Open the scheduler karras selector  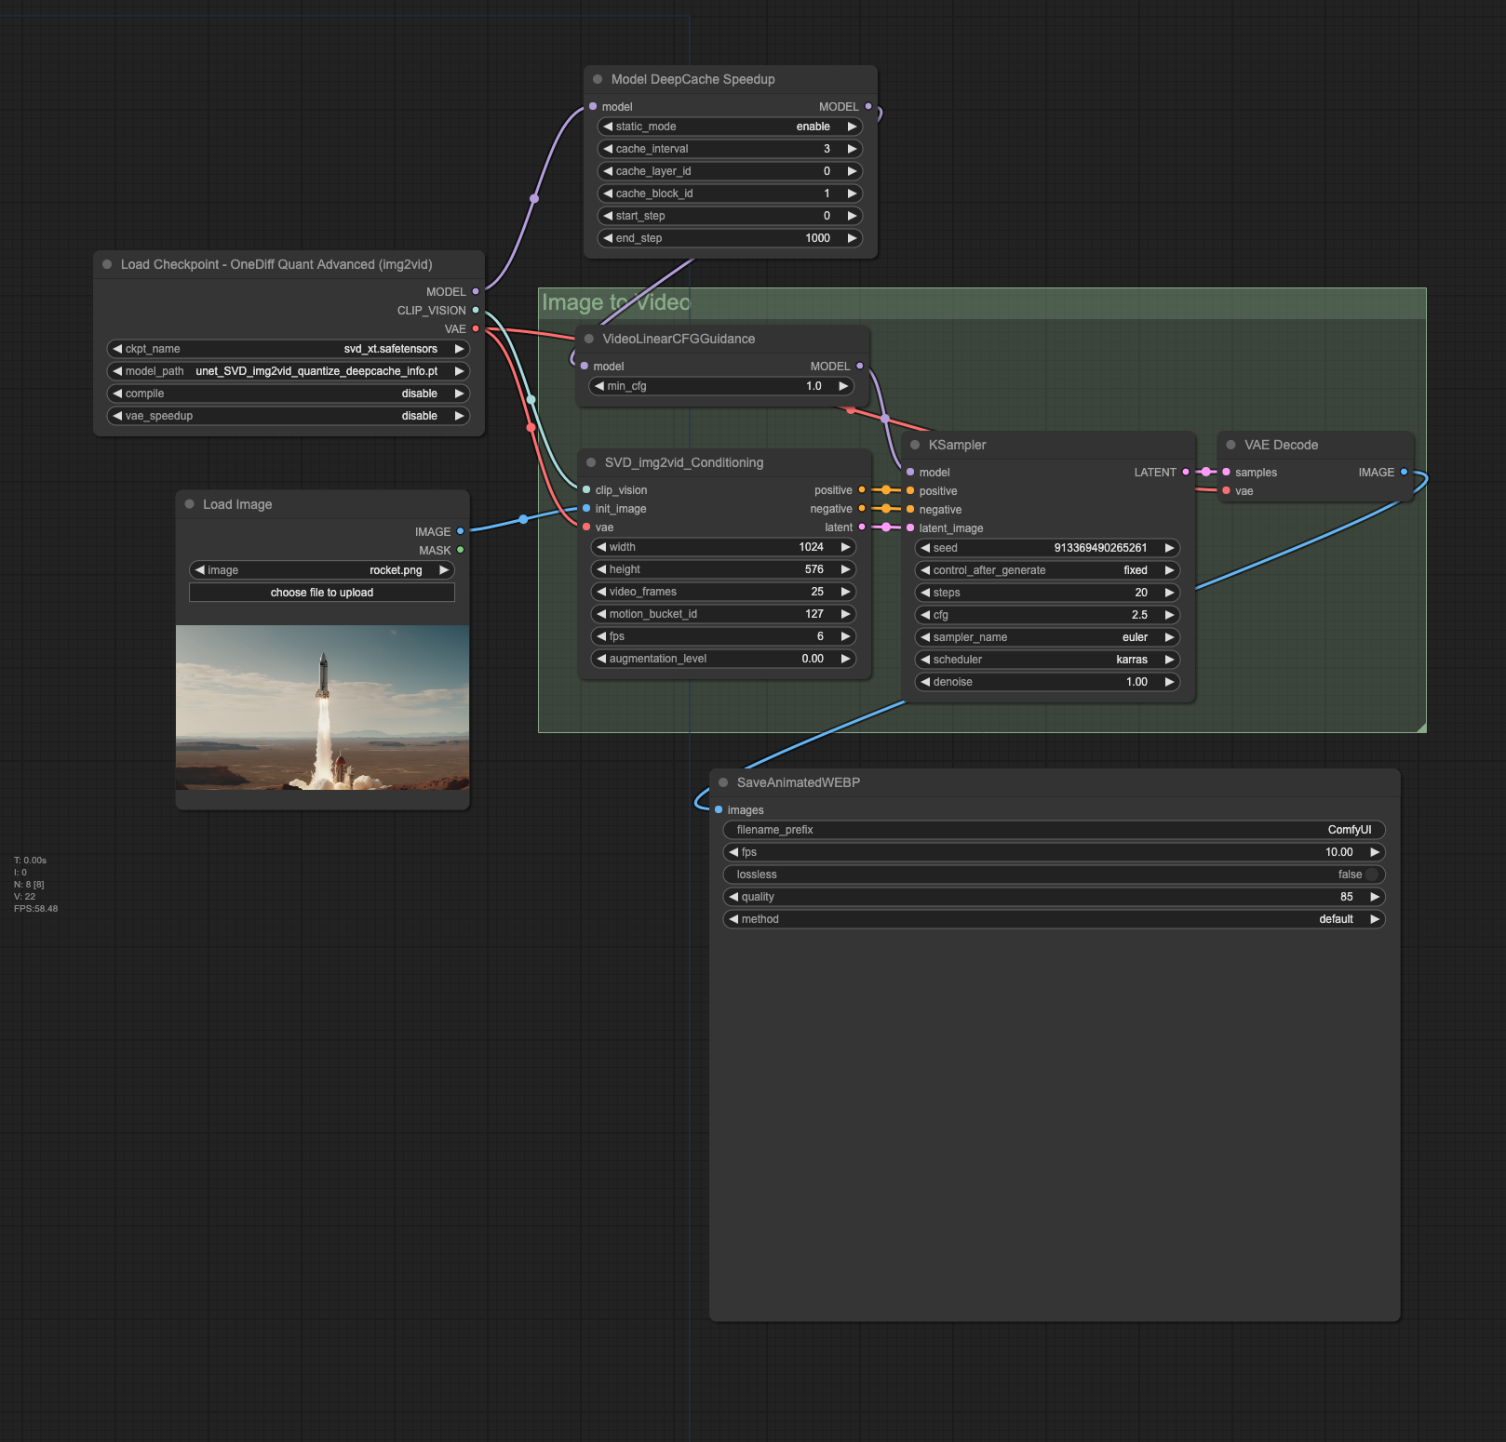(1047, 660)
